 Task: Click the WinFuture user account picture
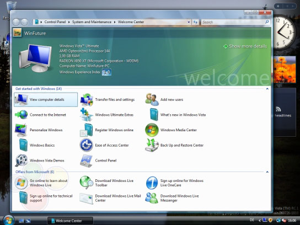click(17, 33)
